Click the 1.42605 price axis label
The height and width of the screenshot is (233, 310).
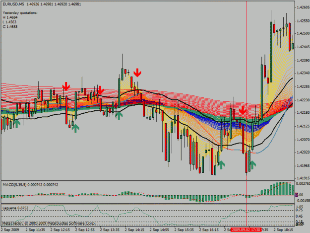[x=303, y=7]
